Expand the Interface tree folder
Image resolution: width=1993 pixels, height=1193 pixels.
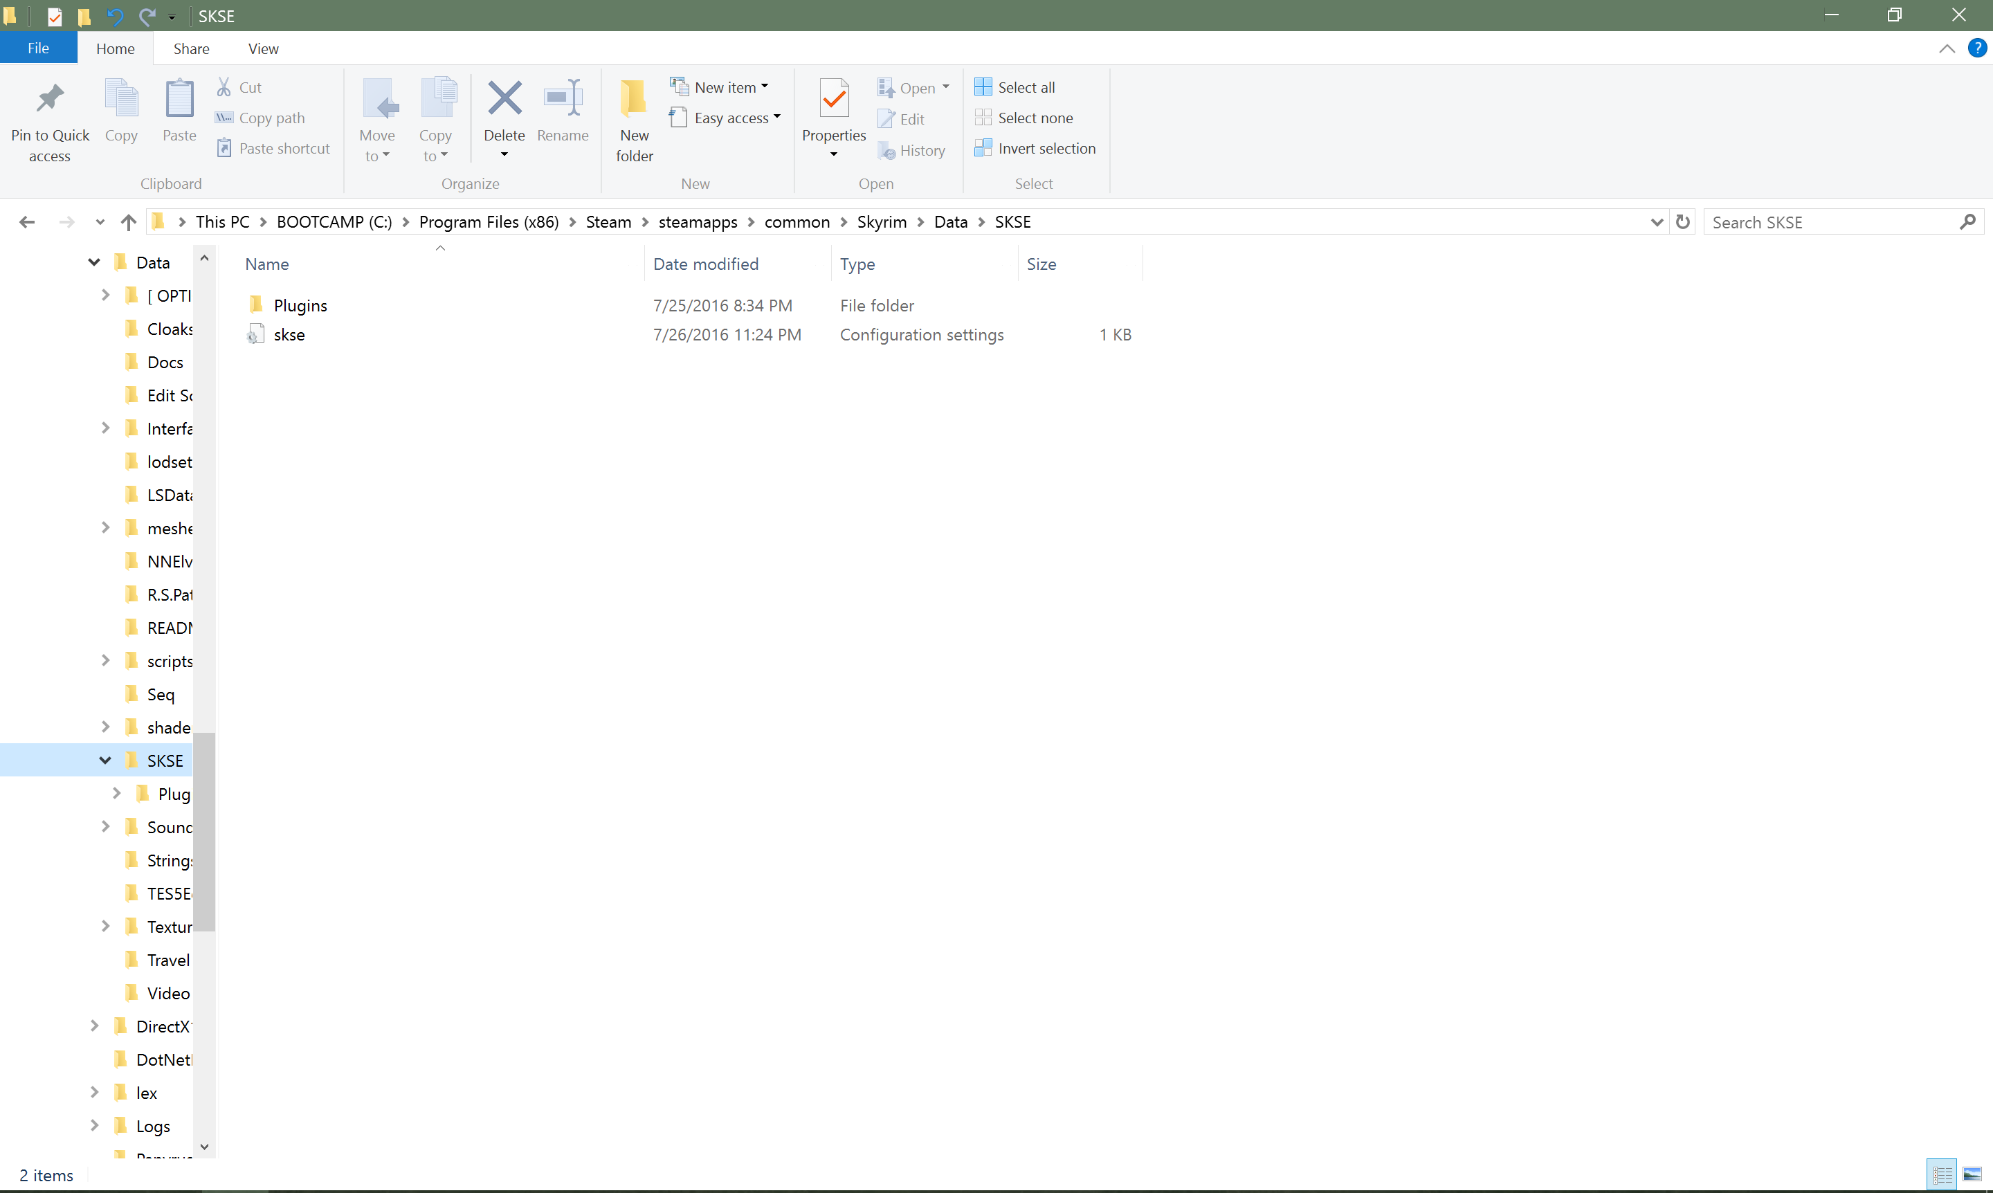[105, 428]
